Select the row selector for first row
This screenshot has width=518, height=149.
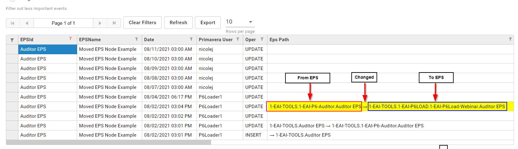12,49
